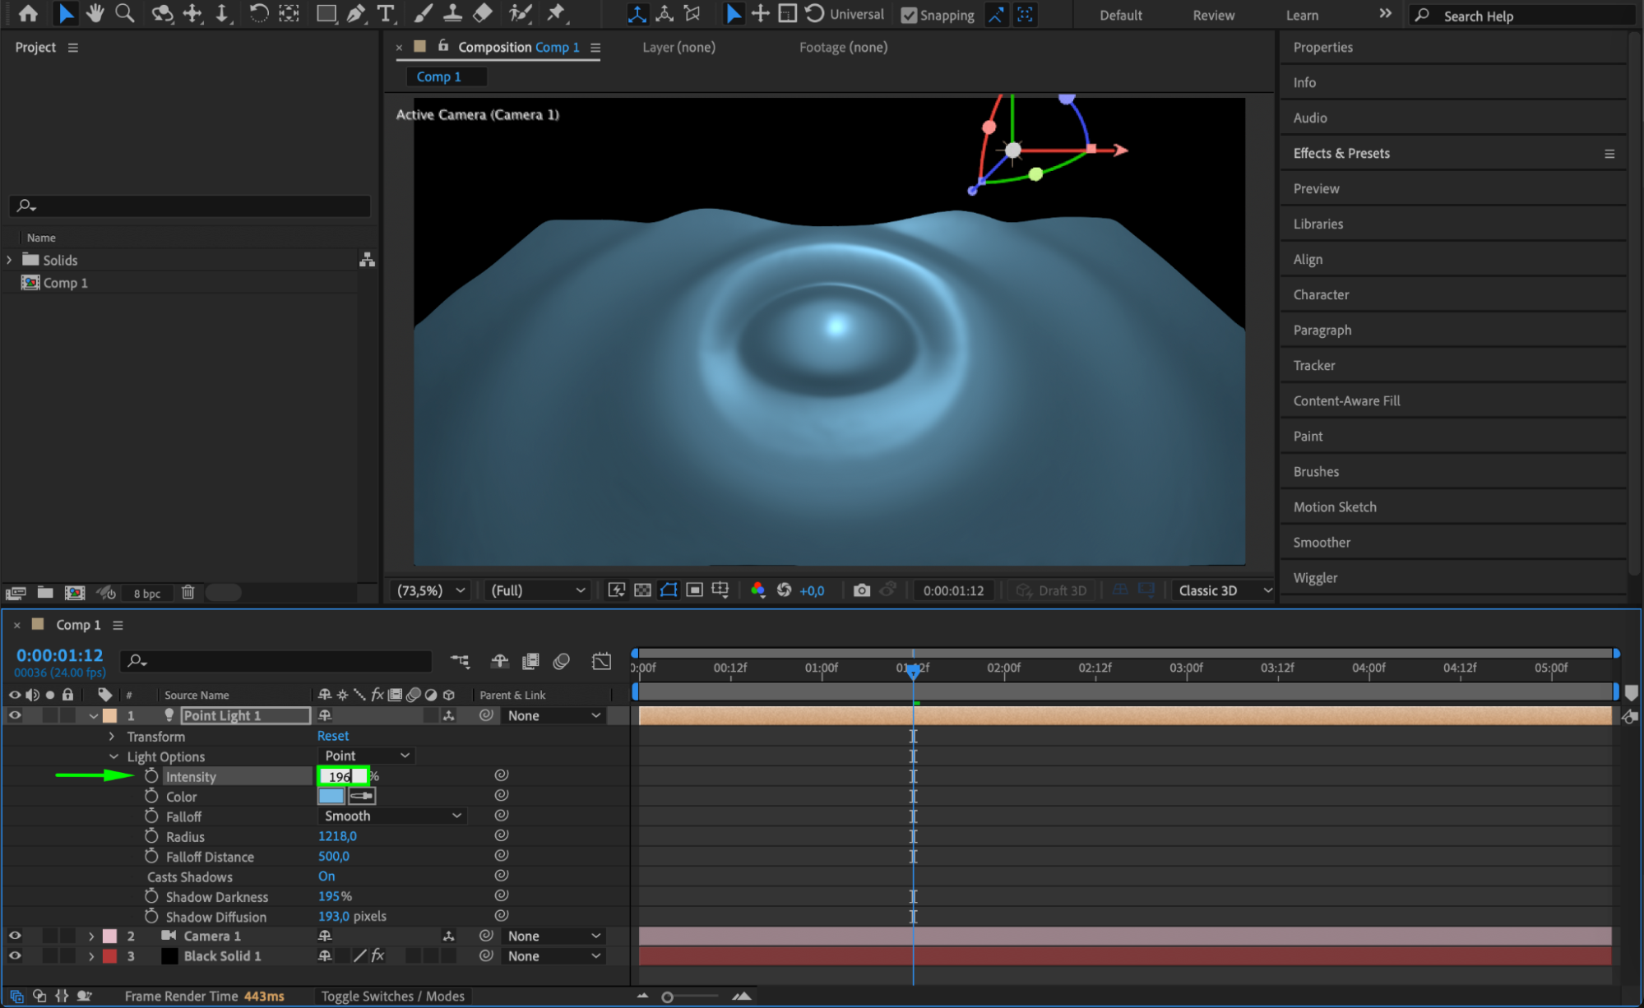This screenshot has height=1008, width=1644.
Task: Select the Hand tool
Action: click(95, 13)
